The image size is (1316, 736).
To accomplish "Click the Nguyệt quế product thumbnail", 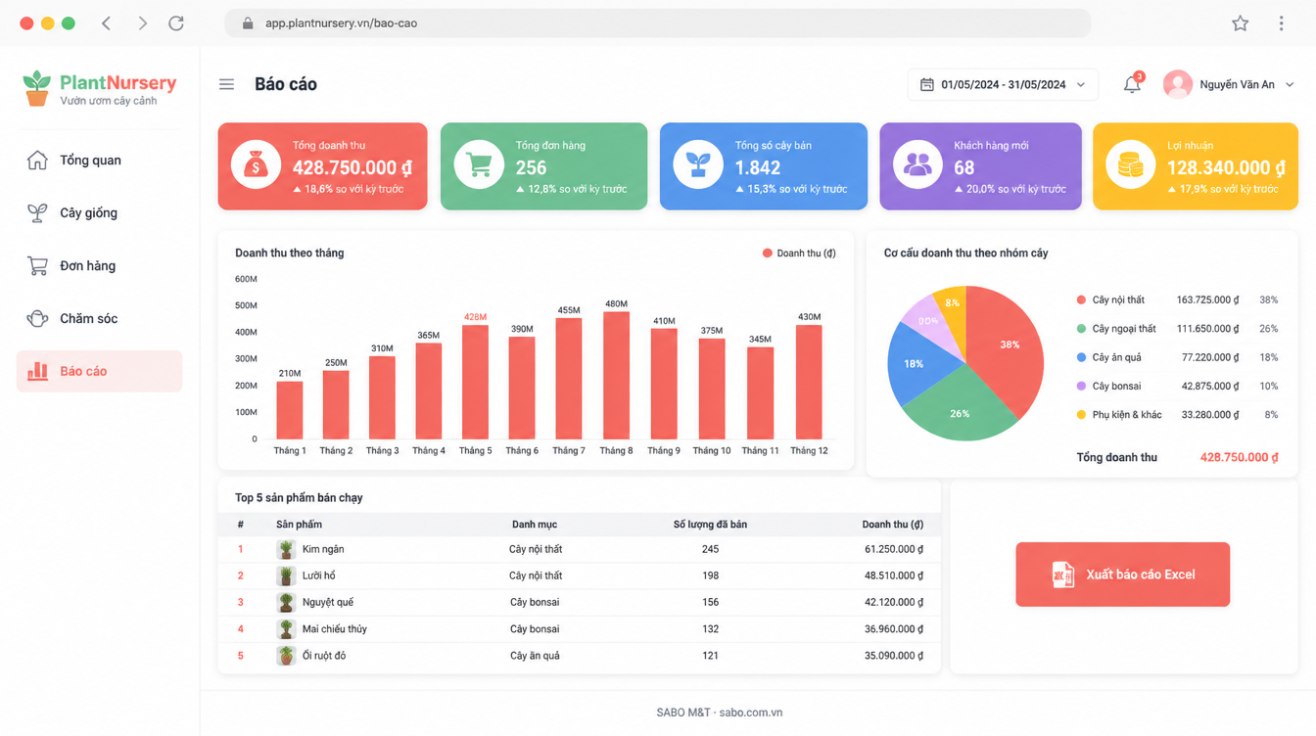I will click(286, 602).
